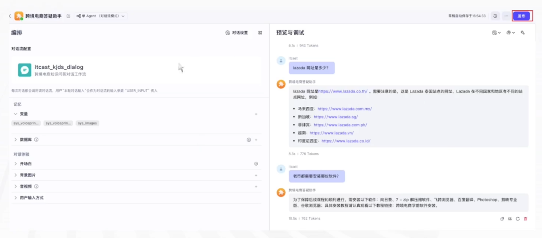Select the message lazada 网址是多少?
This screenshot has width=542, height=238.
click(x=312, y=68)
